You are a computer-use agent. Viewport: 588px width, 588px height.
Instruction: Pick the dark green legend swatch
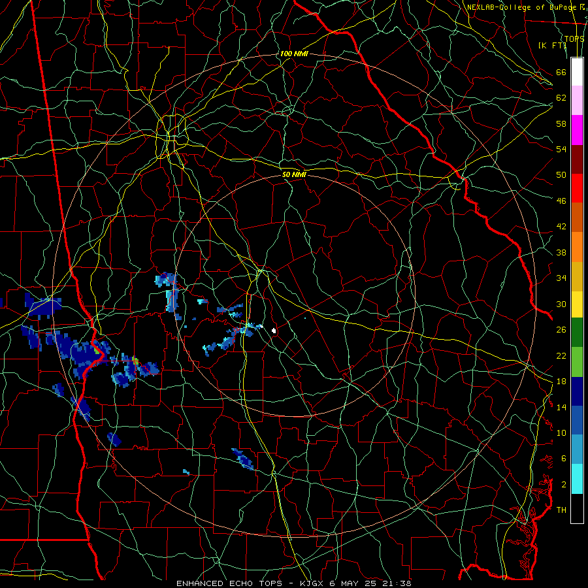[x=577, y=333]
